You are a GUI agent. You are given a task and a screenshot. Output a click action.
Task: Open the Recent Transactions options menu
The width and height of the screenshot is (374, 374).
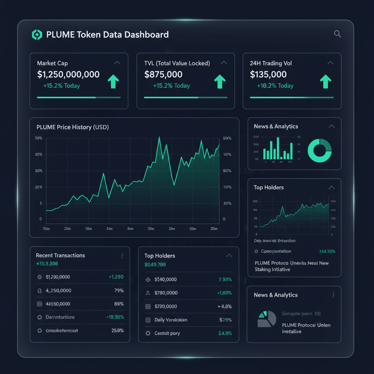pos(122,256)
